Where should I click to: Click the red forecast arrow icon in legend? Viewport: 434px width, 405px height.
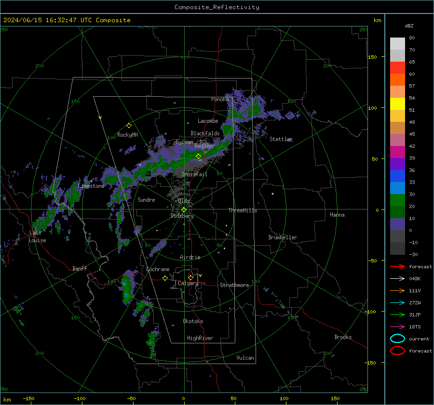pyautogui.click(x=397, y=266)
